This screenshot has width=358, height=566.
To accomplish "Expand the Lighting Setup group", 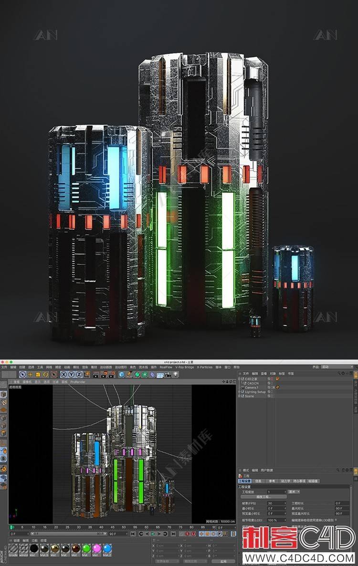I will coord(240,392).
